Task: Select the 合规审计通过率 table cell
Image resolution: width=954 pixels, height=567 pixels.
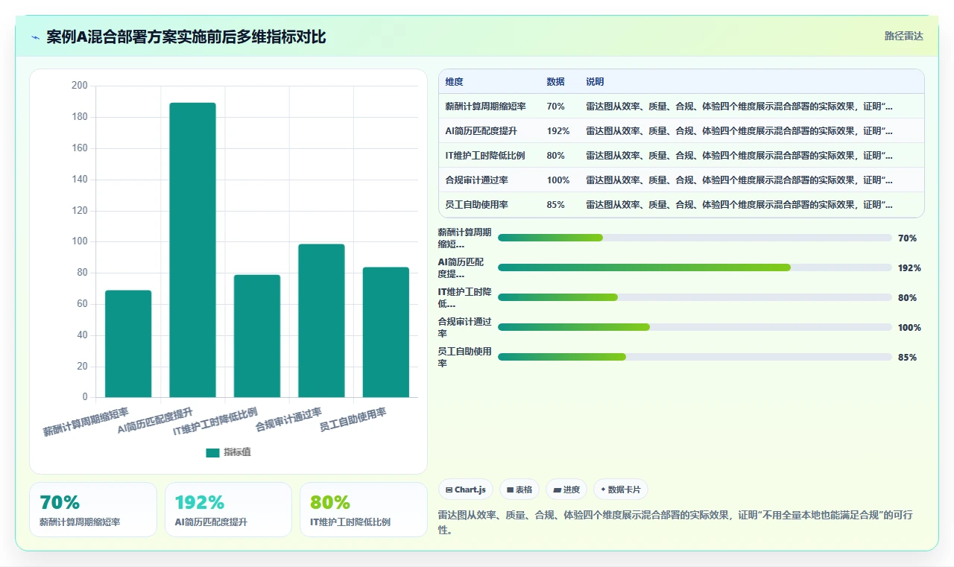Action: tap(476, 180)
